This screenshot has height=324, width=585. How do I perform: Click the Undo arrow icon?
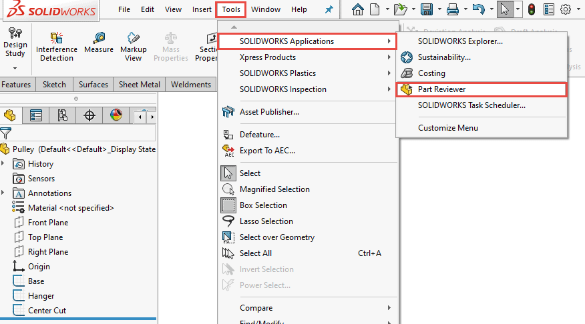479,9
